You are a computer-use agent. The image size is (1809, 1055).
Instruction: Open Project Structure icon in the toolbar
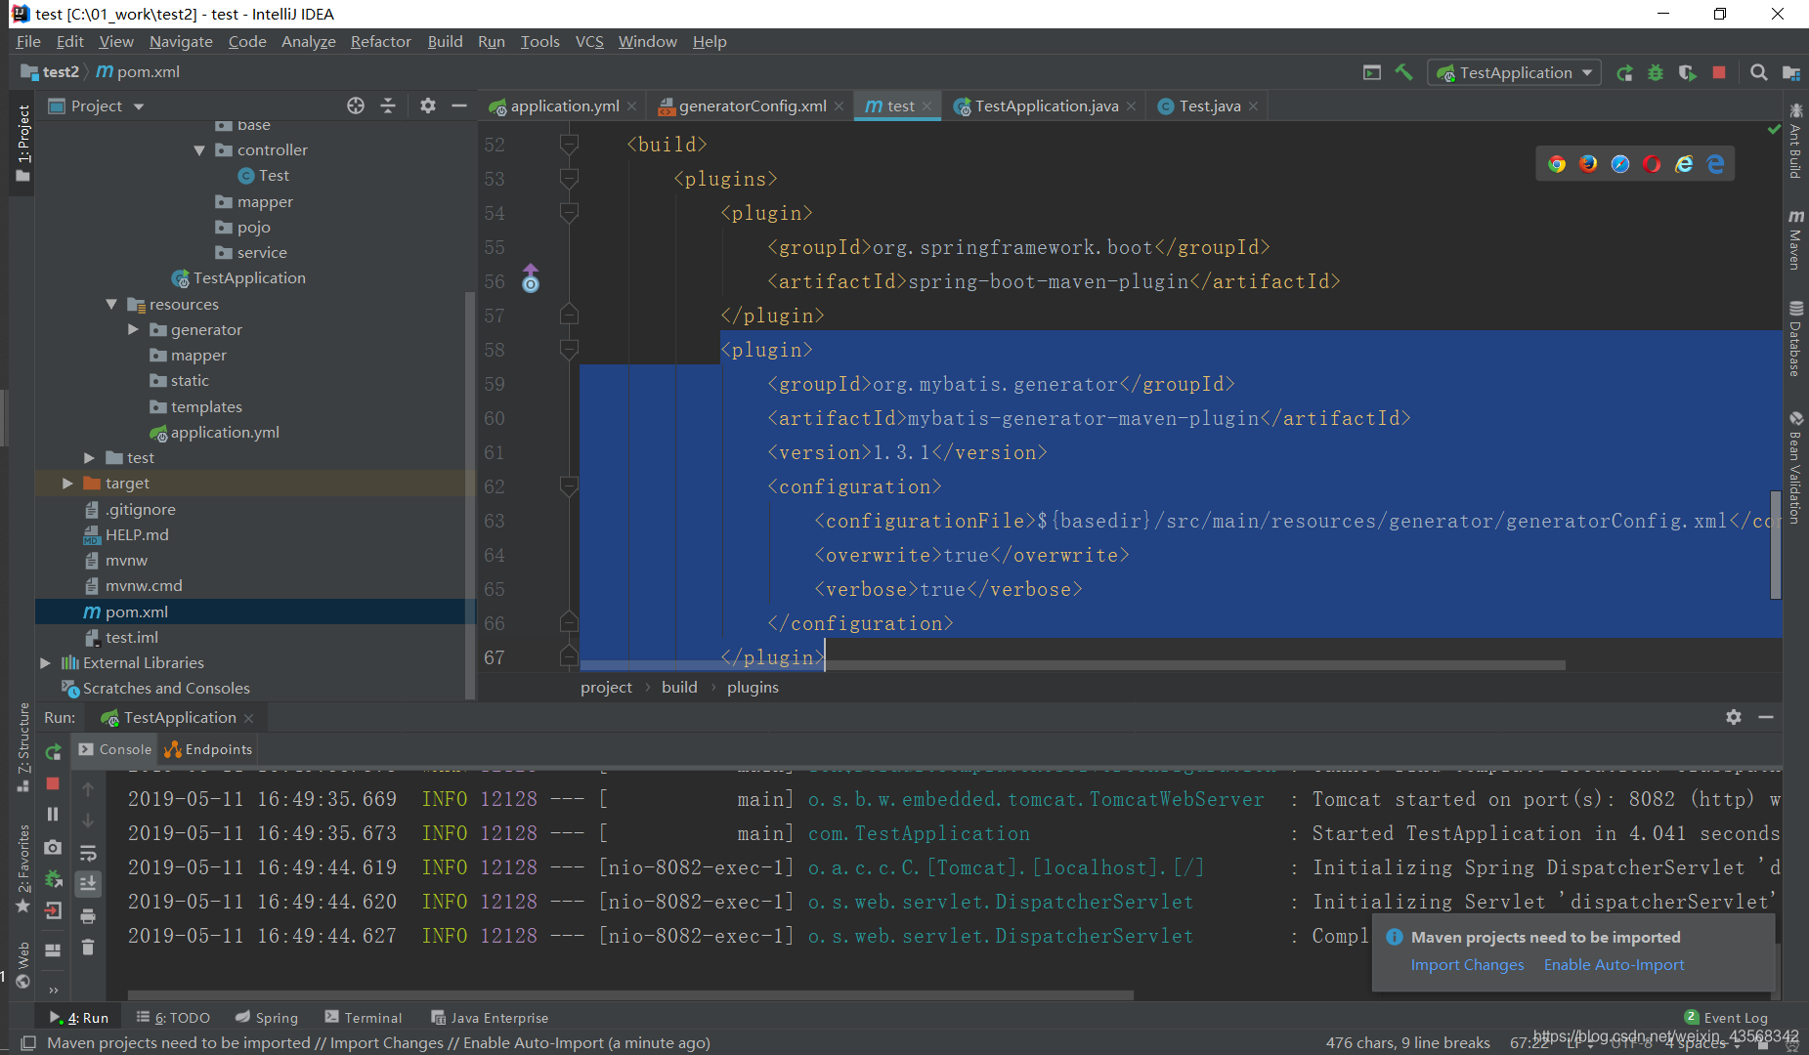pyautogui.click(x=1790, y=72)
